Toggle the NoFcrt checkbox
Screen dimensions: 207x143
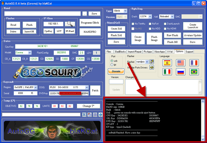click(x=150, y=24)
